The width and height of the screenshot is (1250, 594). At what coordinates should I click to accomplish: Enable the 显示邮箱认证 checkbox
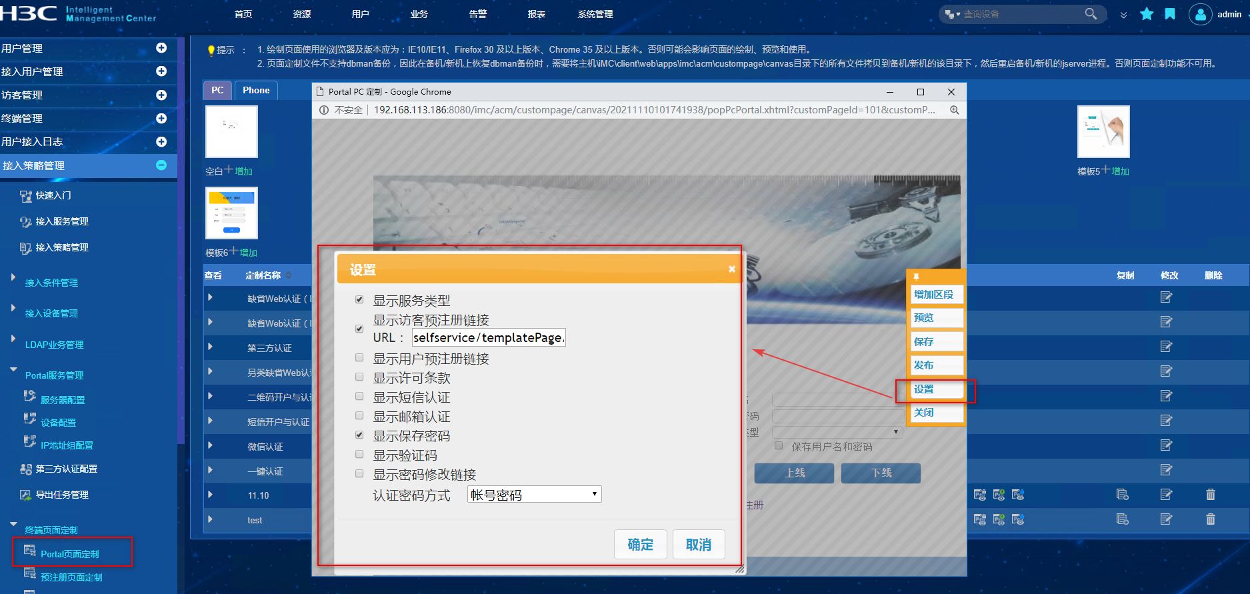(359, 416)
